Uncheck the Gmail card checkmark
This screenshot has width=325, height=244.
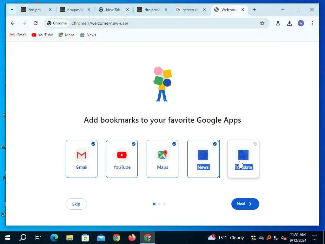pyautogui.click(x=93, y=144)
